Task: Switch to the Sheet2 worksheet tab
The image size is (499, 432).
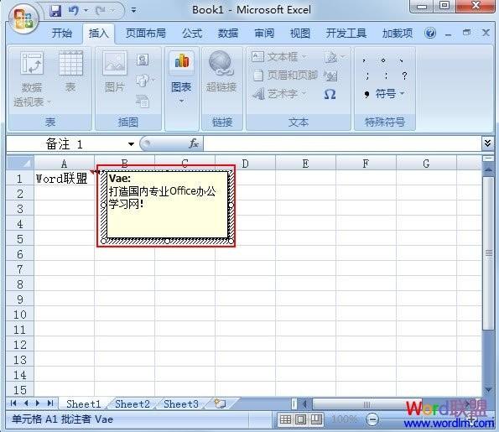Action: (133, 404)
